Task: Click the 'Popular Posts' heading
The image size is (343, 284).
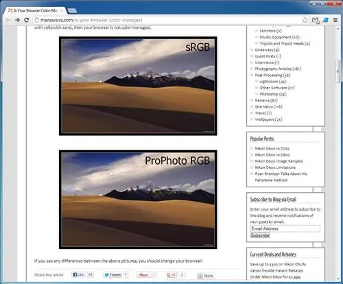Action: [262, 139]
